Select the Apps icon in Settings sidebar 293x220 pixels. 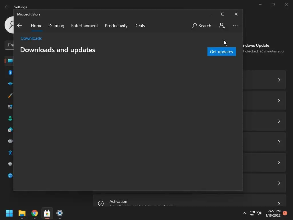[x=10, y=107]
